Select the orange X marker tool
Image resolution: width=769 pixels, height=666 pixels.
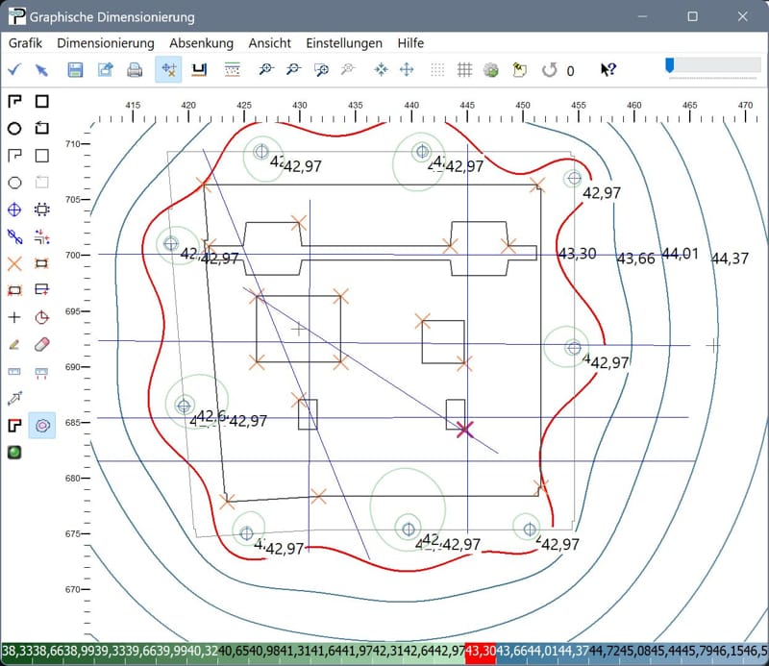click(14, 263)
